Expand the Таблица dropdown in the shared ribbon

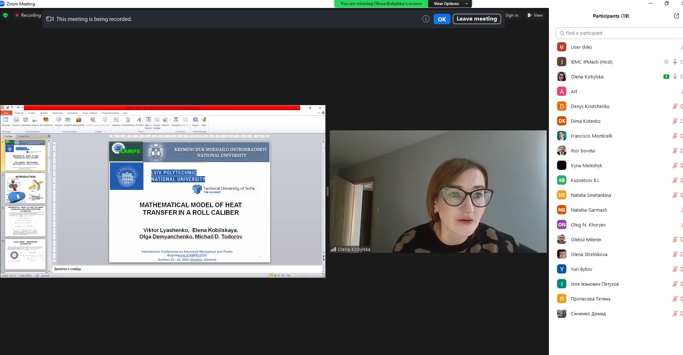tap(6, 127)
